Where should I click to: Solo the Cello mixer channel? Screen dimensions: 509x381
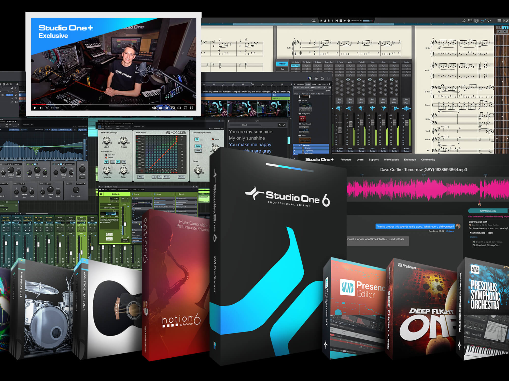coord(383,99)
